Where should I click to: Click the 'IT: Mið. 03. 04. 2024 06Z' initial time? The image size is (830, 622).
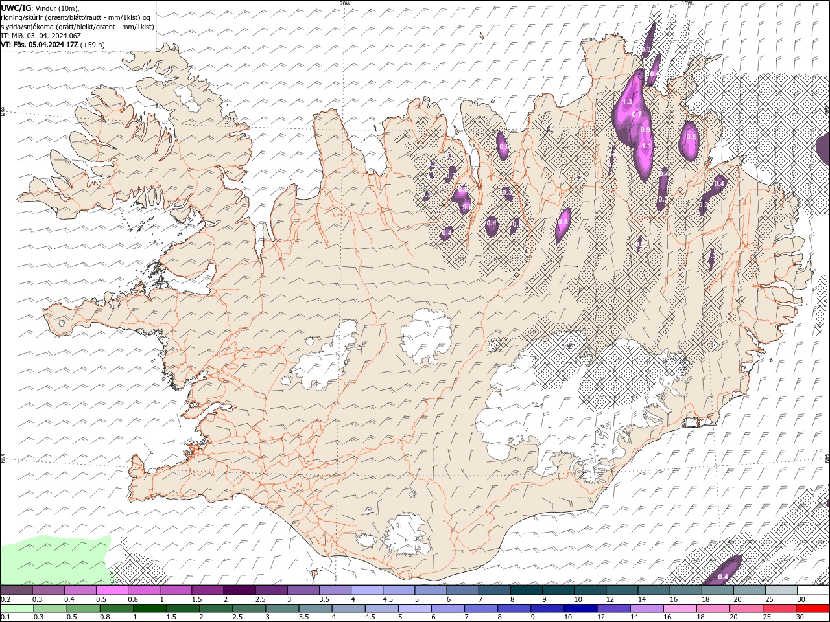41,36
